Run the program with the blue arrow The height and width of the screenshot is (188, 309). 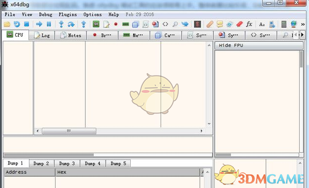(39, 24)
